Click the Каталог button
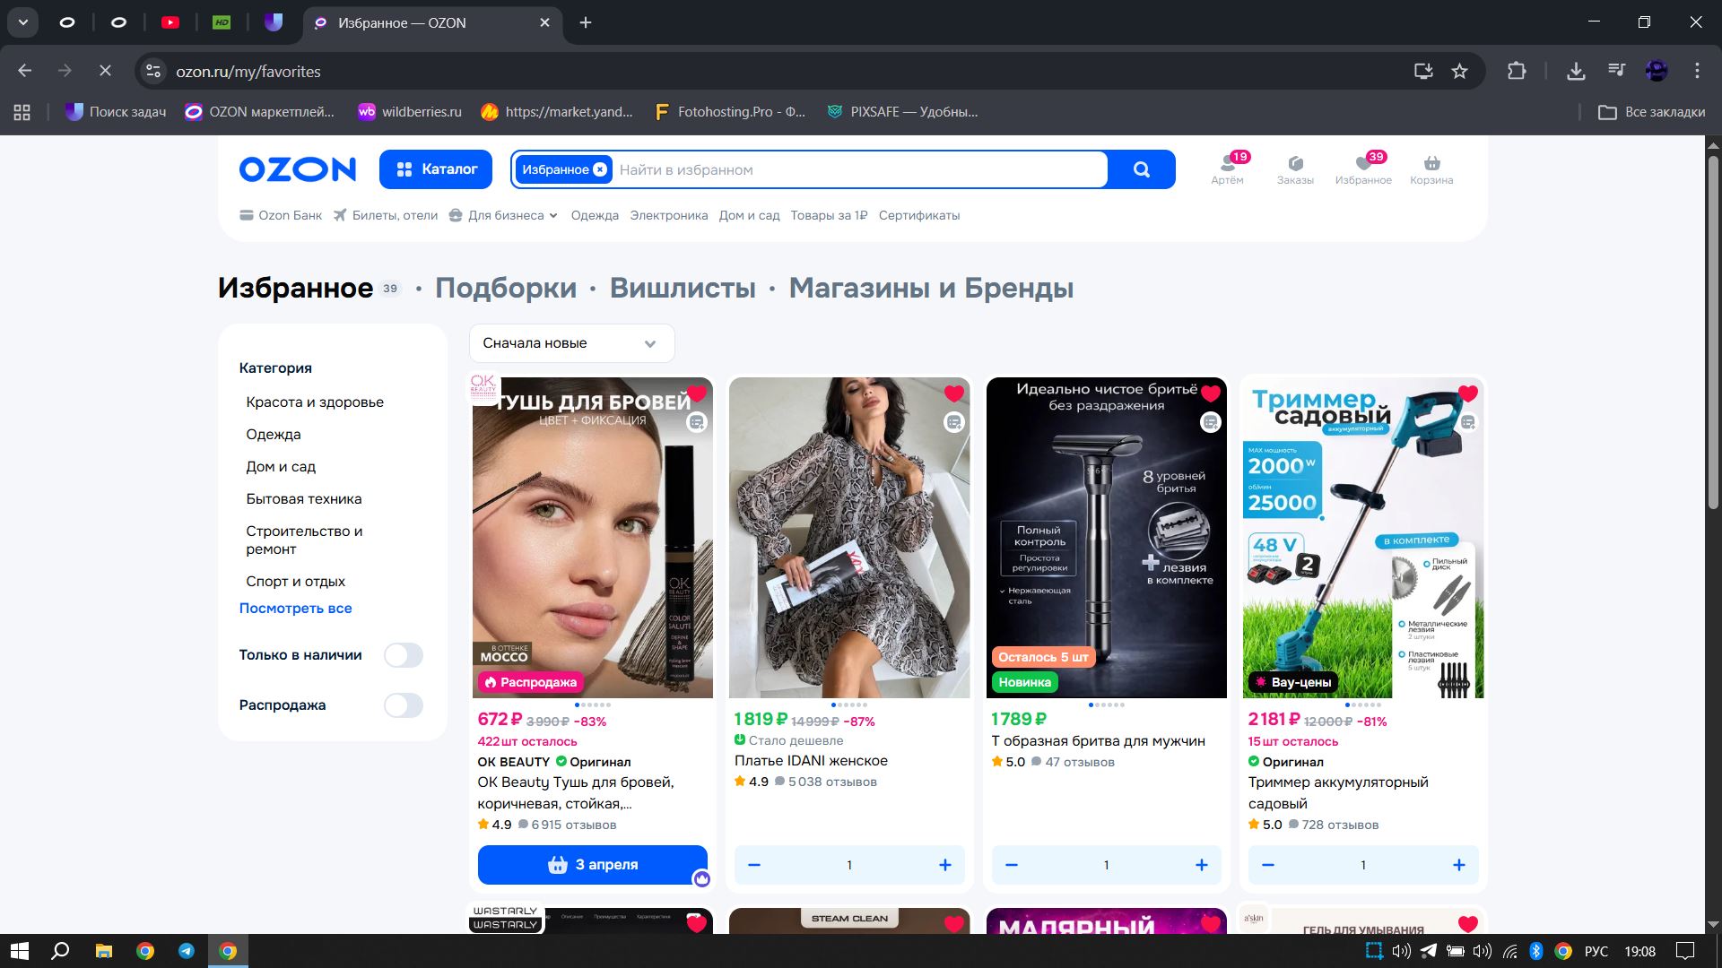1722x968 pixels. (x=436, y=169)
